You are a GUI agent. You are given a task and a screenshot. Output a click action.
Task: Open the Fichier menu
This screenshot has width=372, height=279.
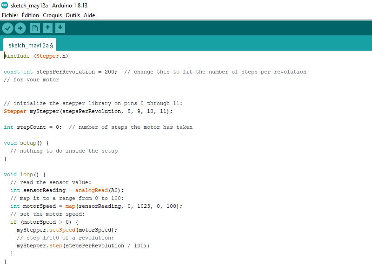[10, 15]
